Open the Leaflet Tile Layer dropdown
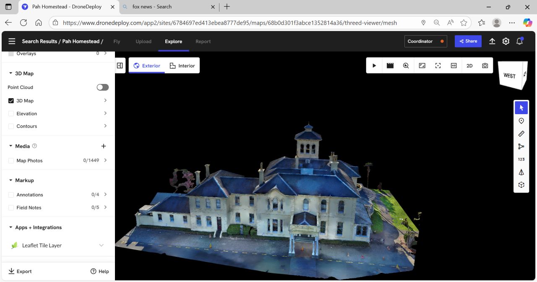This screenshot has height=282, width=537. pos(101,245)
